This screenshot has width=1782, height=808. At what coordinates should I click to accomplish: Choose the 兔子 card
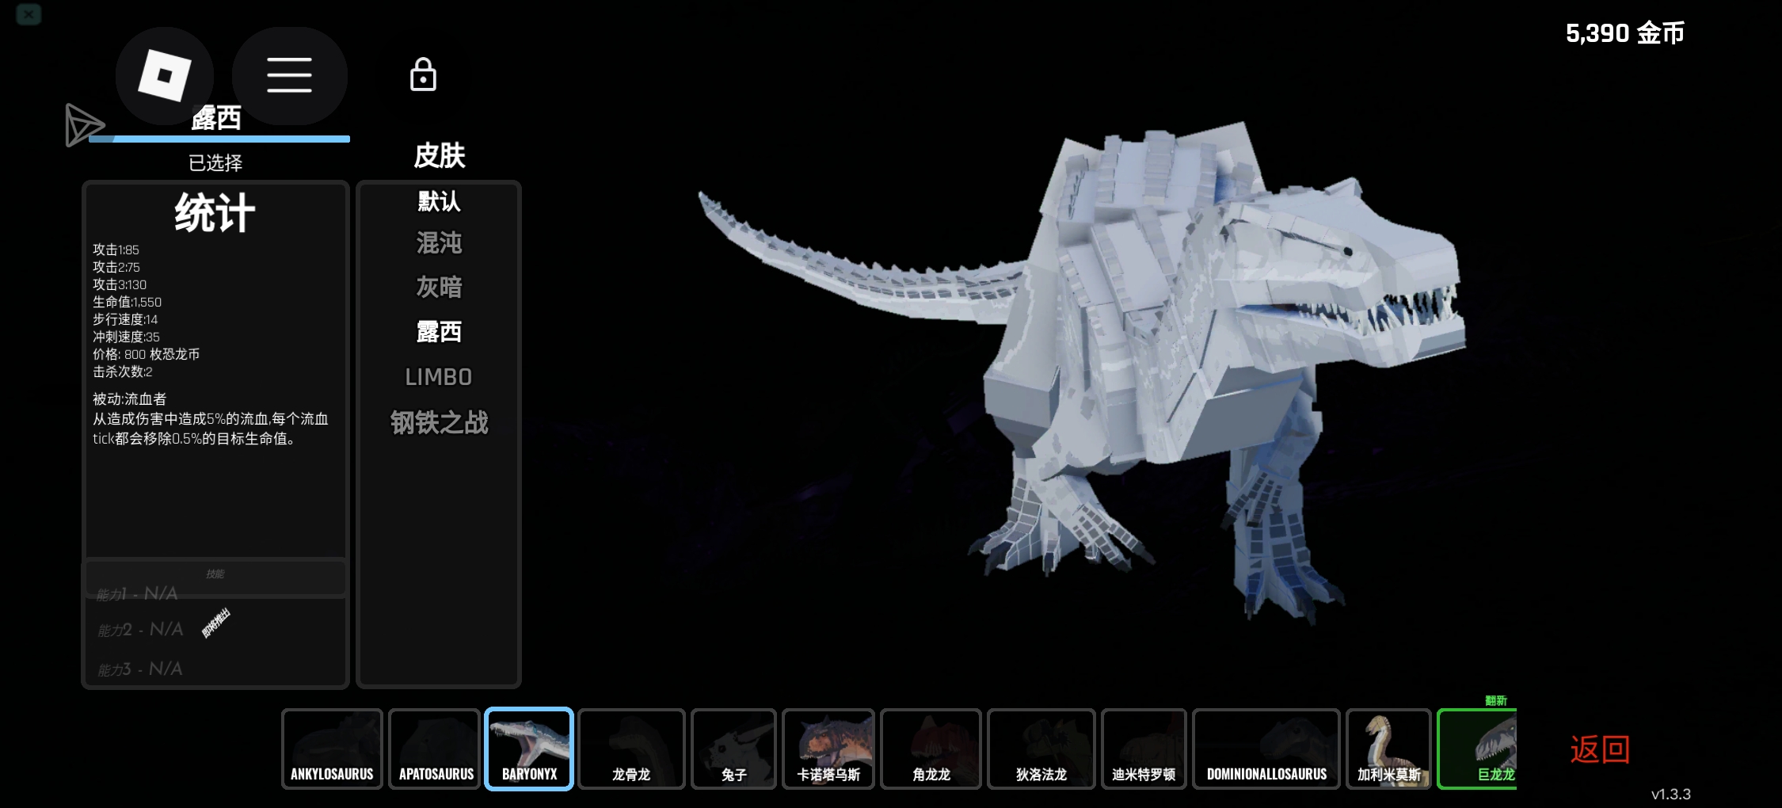733,749
